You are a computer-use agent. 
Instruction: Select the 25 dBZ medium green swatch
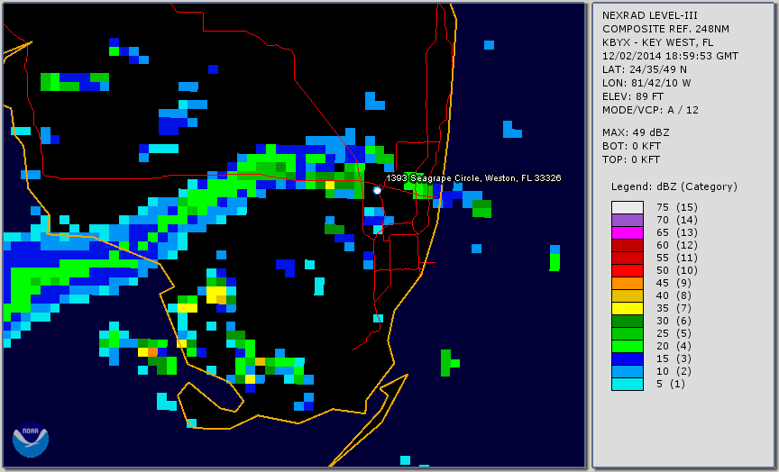pos(628,333)
